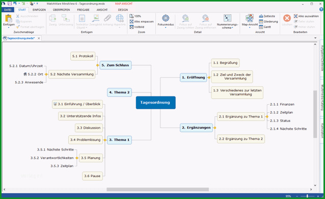
Task: Activate Fokusmodus target icon
Action: pos(166,18)
